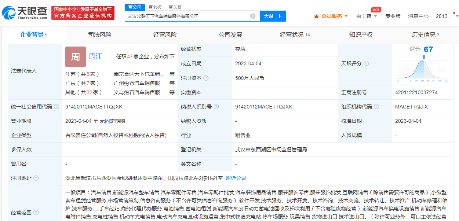This screenshot has height=221, width=459.
Task: Switch to the 知识产权 tab
Action: 361,35
